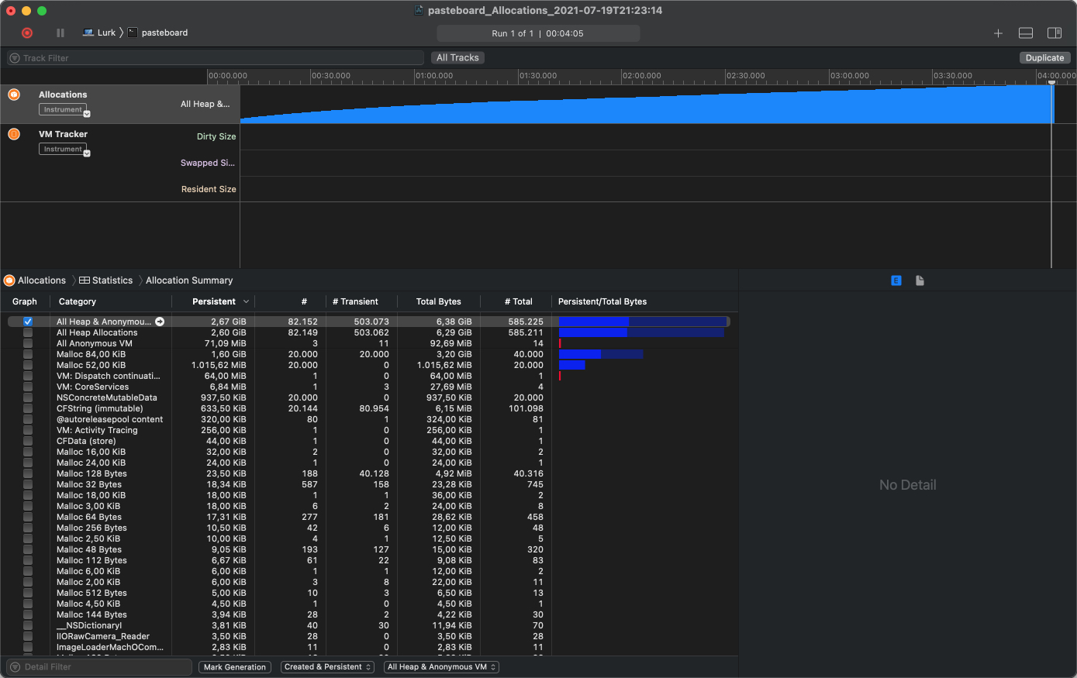Open the Created & Persistent dropdown
This screenshot has width=1077, height=678.
pos(328,667)
